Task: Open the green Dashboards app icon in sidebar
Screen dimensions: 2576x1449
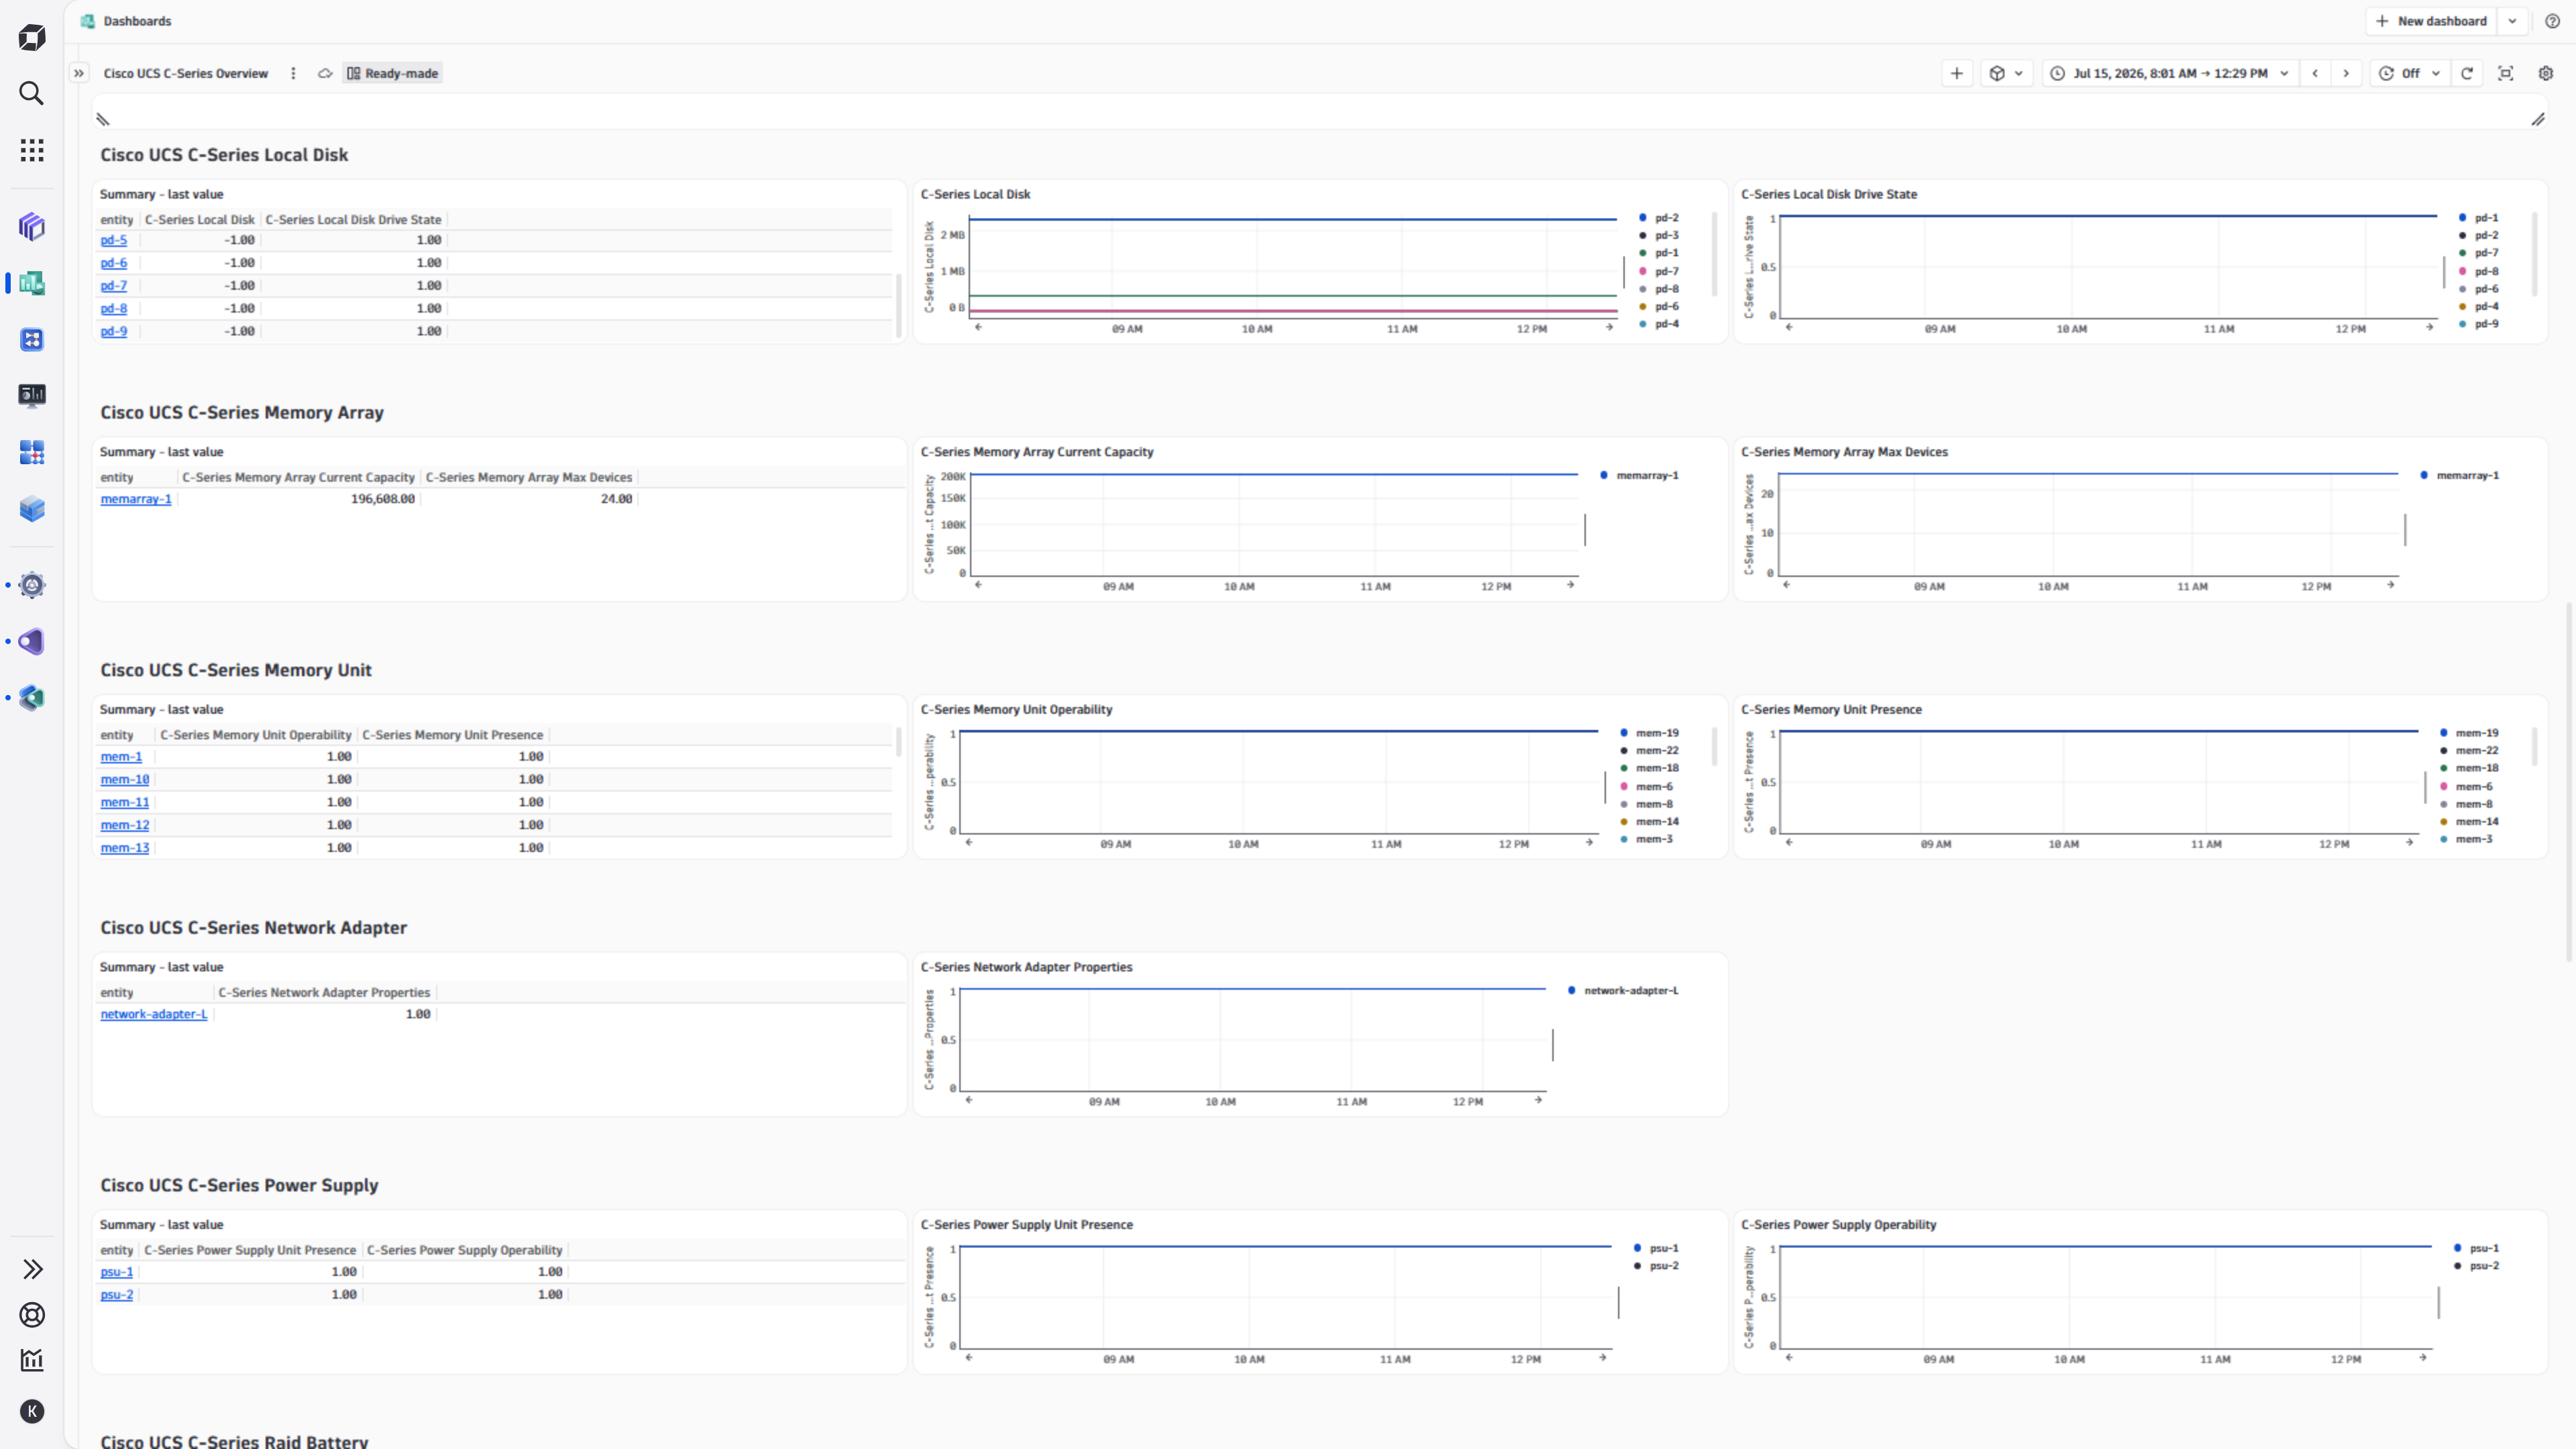Action: [32, 283]
